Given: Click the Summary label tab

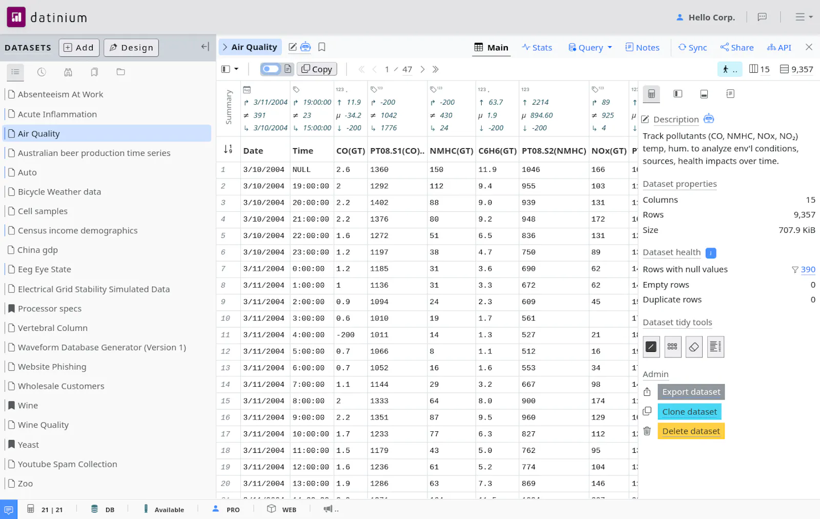Looking at the screenshot, I should (229, 107).
